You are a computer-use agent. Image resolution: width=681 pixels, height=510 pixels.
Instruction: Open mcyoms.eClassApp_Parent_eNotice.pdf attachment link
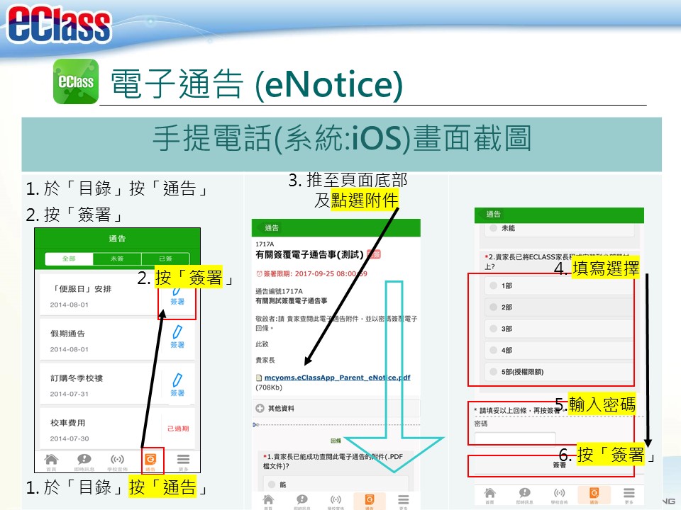pyautogui.click(x=338, y=378)
